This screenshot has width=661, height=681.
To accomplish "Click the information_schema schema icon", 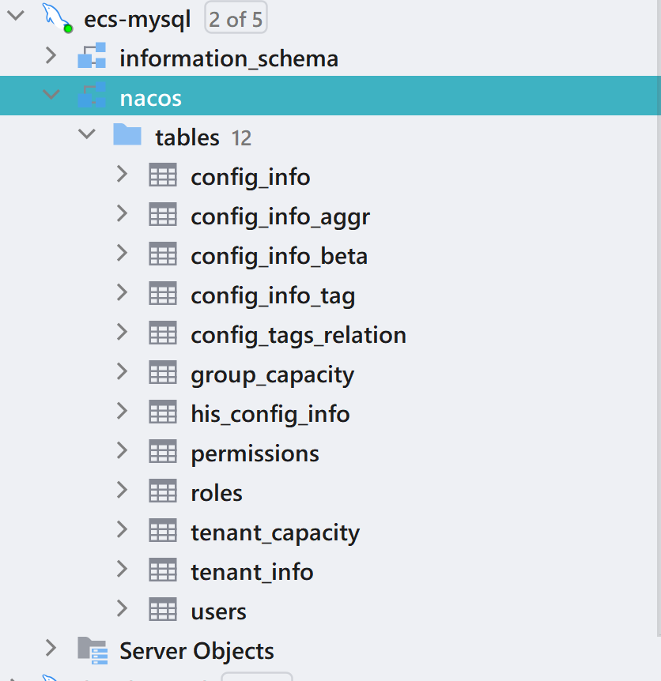I will point(92,58).
